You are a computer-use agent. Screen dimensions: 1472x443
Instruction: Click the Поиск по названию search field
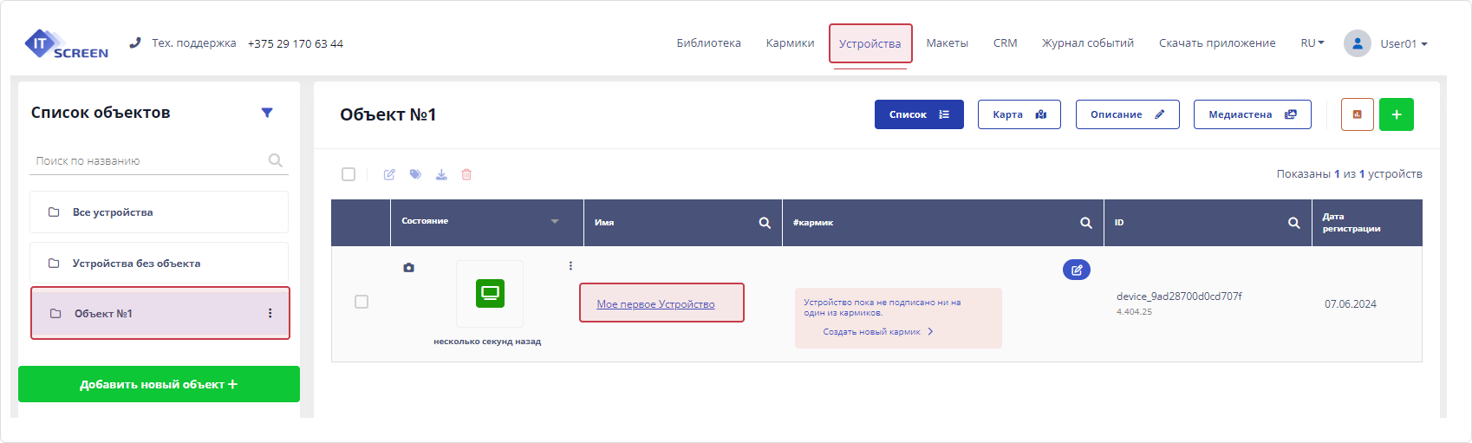[x=147, y=160]
